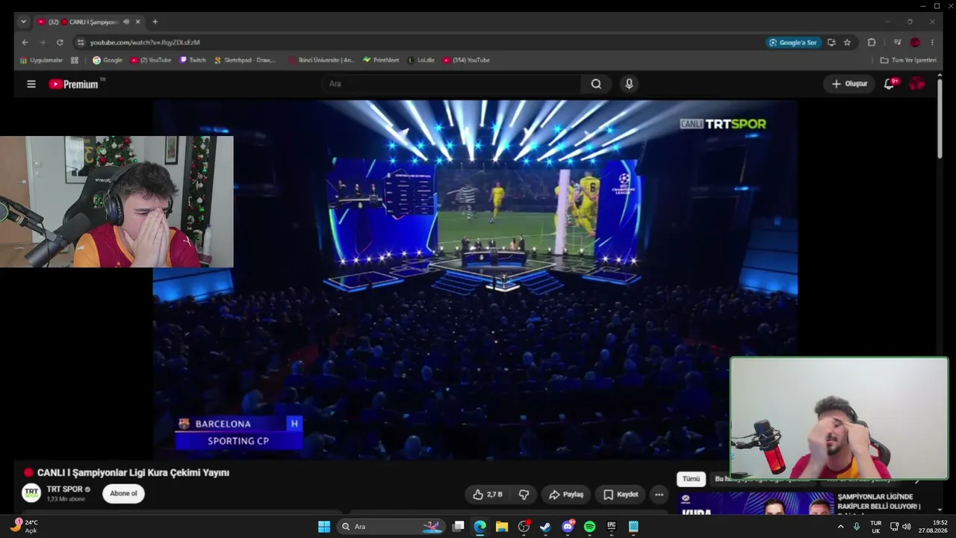Open the YouTube guide hamburger menu
Viewport: 956px width, 538px height.
pos(31,84)
